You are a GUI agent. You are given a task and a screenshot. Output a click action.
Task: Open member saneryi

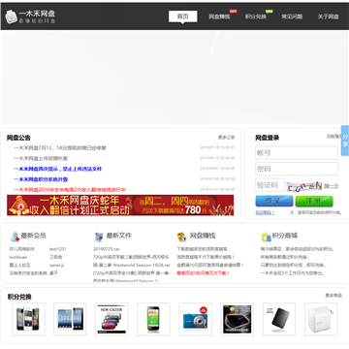point(57,265)
